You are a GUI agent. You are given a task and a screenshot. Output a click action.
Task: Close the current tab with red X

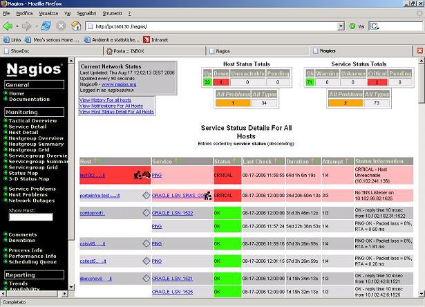tap(419, 50)
